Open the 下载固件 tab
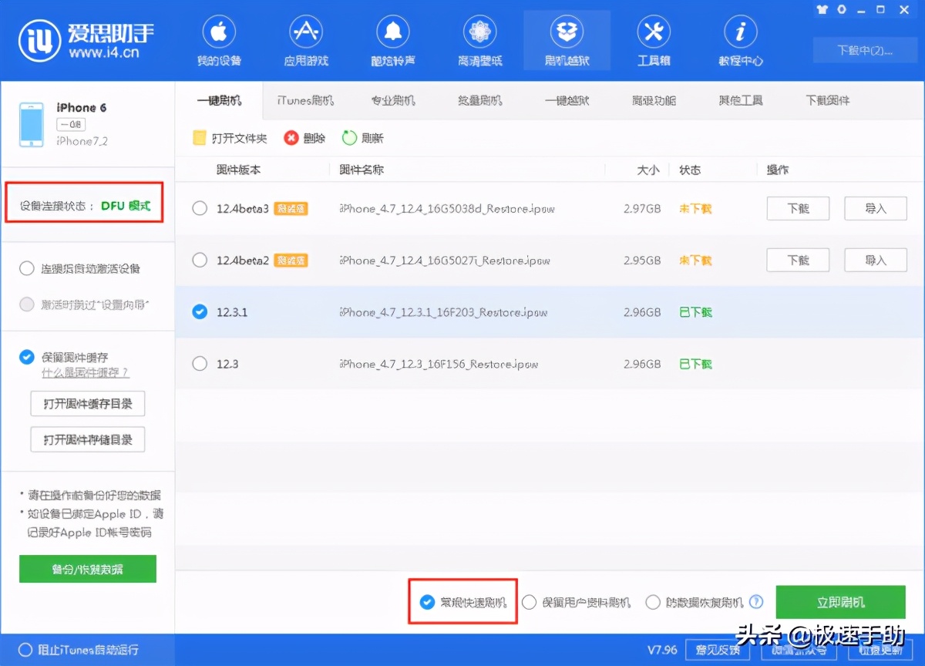Viewport: 925px width, 666px height. pyautogui.click(x=826, y=100)
